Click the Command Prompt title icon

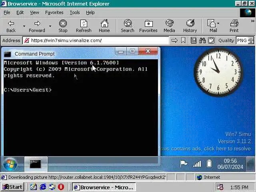click(8, 54)
